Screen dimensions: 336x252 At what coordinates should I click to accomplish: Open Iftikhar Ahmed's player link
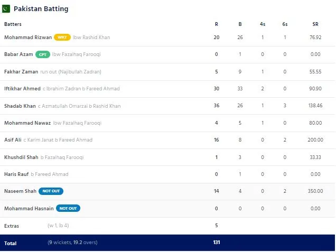pos(22,89)
